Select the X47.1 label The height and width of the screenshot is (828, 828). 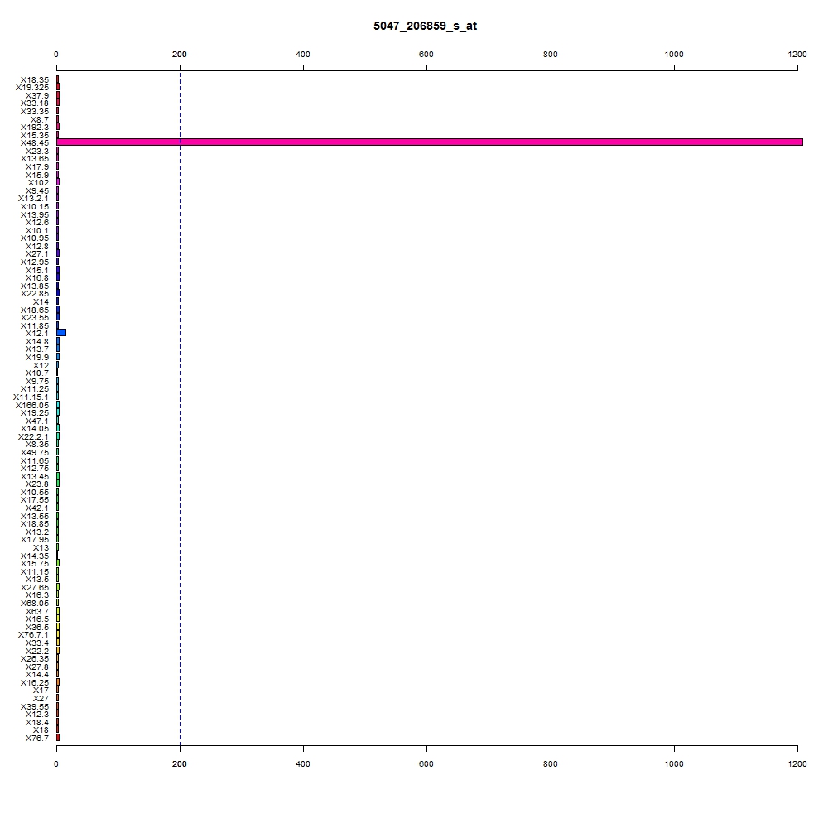[x=37, y=421]
